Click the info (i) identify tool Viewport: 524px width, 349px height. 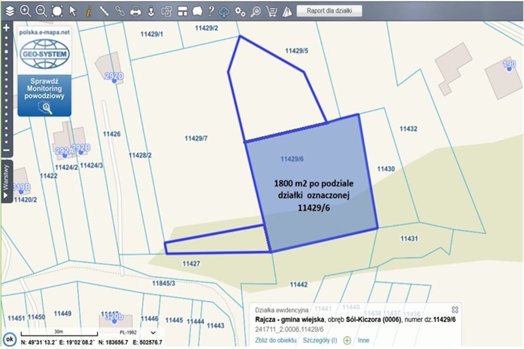(89, 10)
